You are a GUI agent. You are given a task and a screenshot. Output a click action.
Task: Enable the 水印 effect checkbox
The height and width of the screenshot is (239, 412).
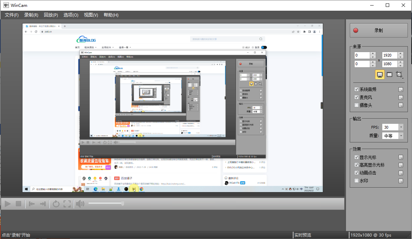pyautogui.click(x=356, y=180)
